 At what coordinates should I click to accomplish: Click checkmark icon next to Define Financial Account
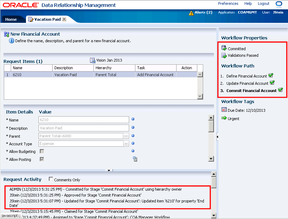(x=271, y=75)
